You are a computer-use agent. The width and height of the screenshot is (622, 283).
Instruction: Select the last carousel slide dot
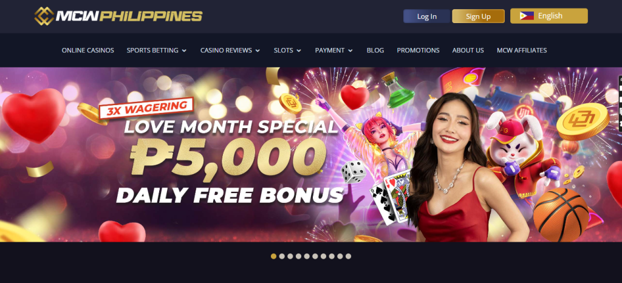click(x=348, y=256)
